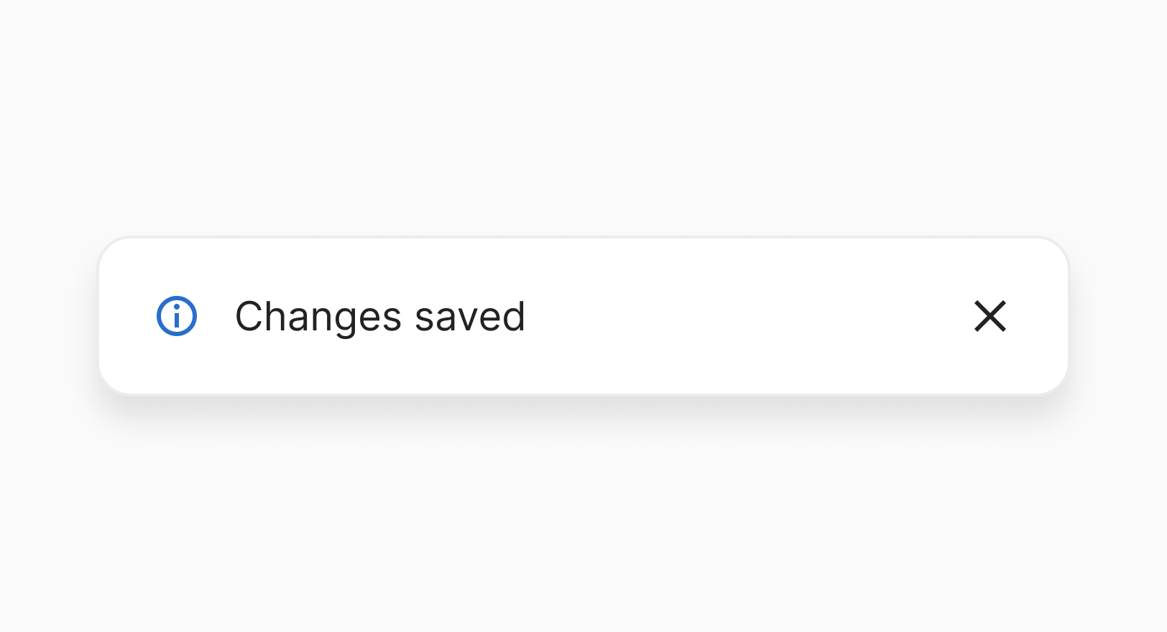
Task: Close the info toast notification
Action: click(990, 316)
